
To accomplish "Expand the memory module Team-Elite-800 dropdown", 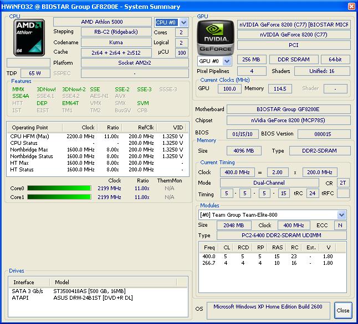I will [341, 215].
